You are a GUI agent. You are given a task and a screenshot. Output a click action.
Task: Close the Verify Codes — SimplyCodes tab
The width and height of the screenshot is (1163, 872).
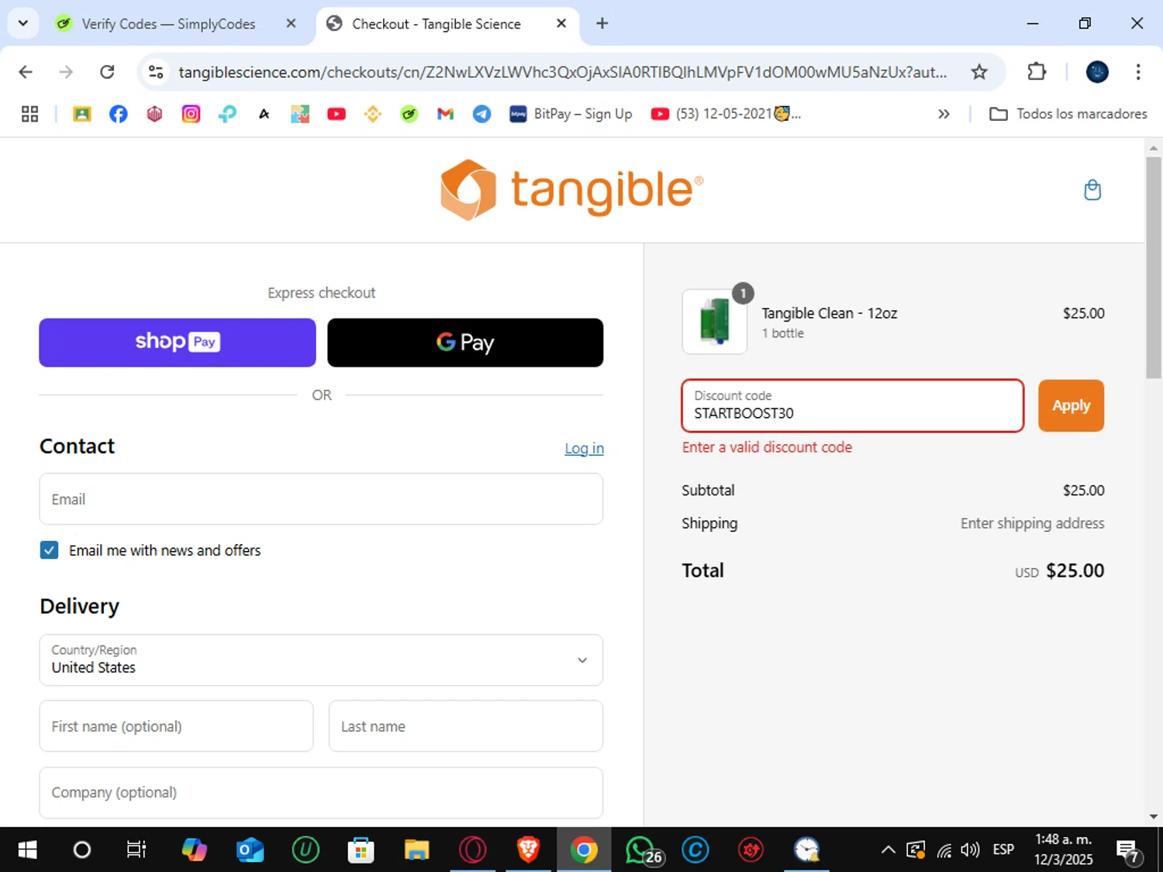(291, 23)
